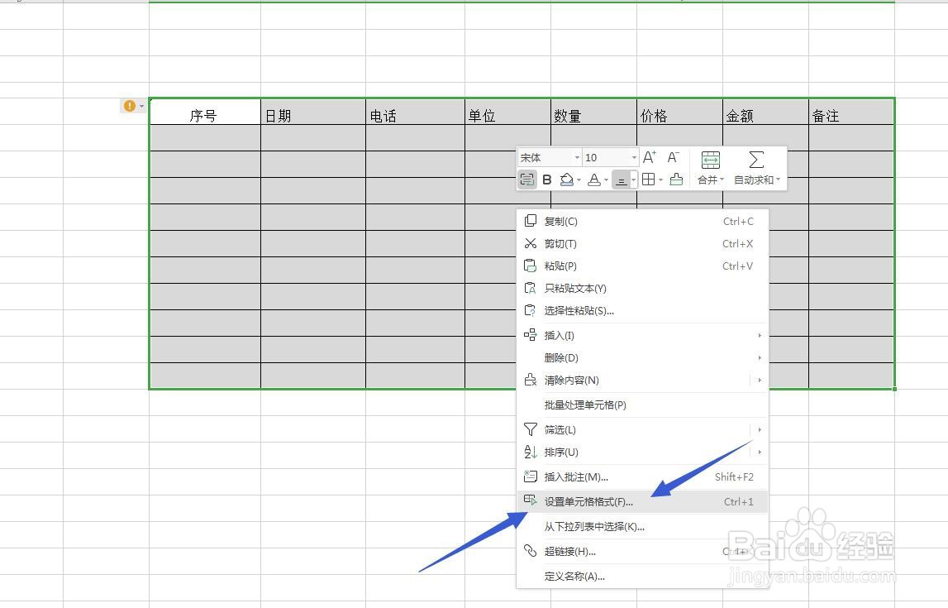Select the format painter brush icon
948x608 pixels.
[x=676, y=180]
